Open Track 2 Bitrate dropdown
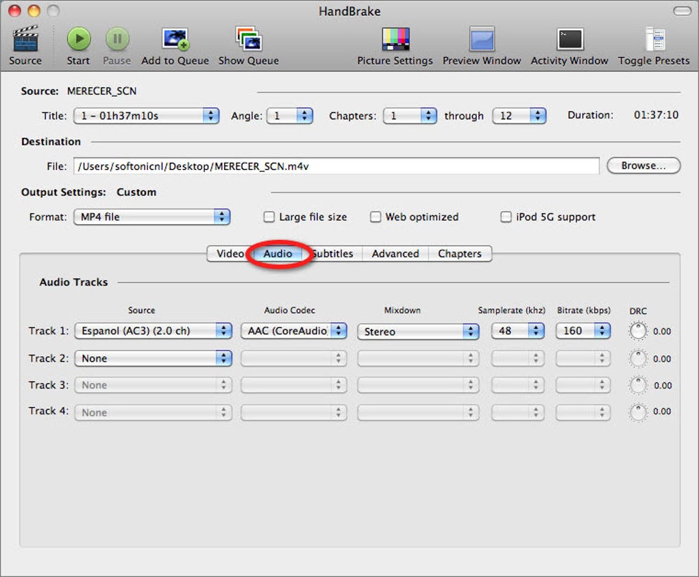The image size is (699, 577). 583,358
